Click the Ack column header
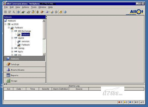This screenshot has width=148, height=107. coord(9,89)
